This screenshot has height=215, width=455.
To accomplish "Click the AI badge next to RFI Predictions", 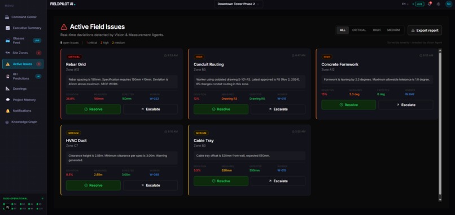I will tap(38, 76).
